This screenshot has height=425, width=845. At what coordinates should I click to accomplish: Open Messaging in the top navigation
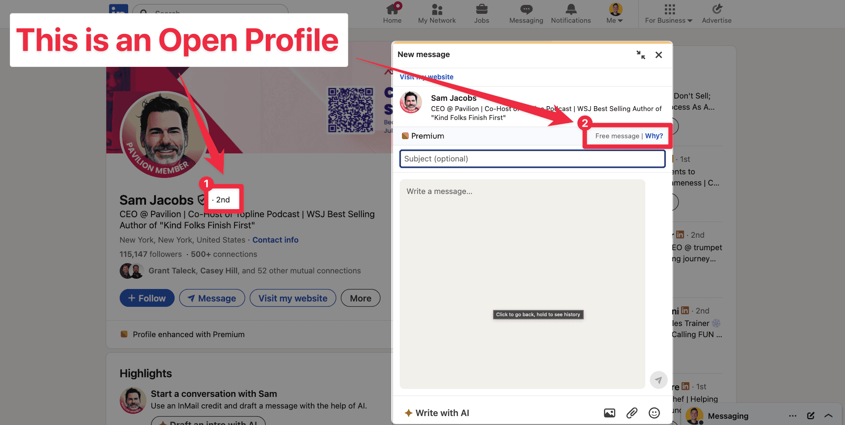pos(526,13)
